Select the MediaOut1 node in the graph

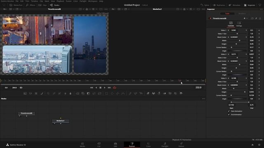point(61,121)
